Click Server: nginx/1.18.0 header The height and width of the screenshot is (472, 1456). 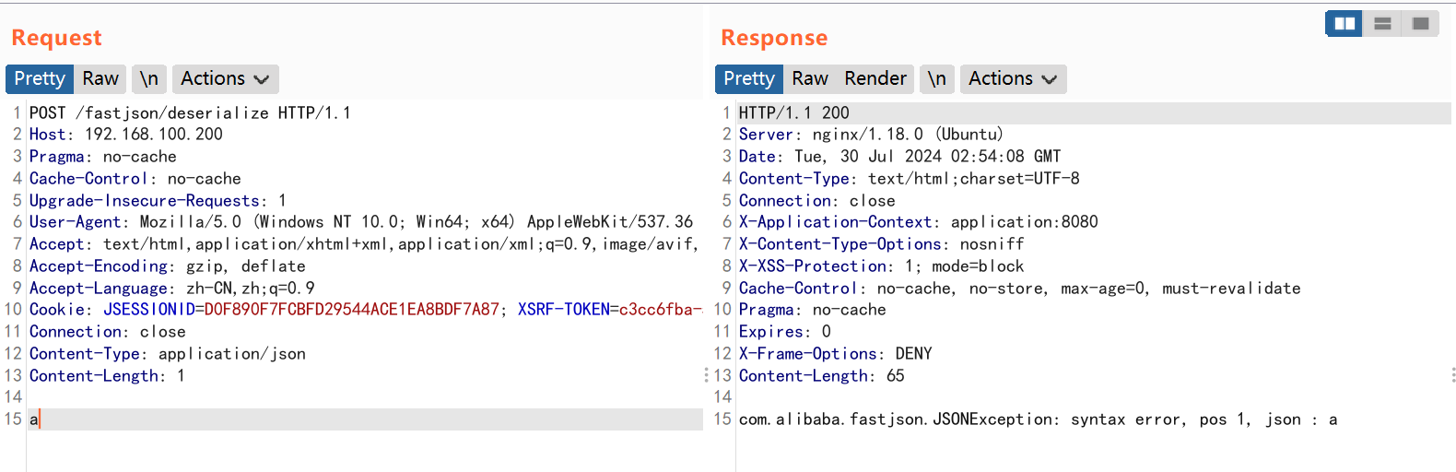tap(871, 135)
